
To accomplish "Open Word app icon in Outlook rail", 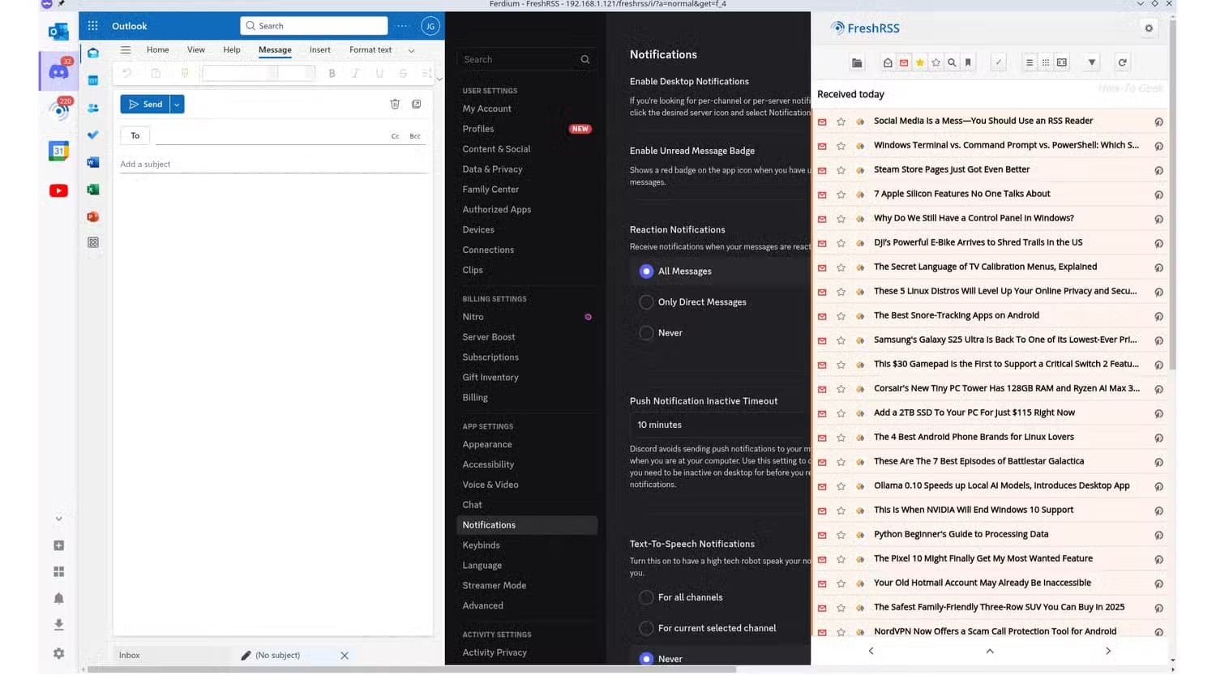I will [93, 162].
